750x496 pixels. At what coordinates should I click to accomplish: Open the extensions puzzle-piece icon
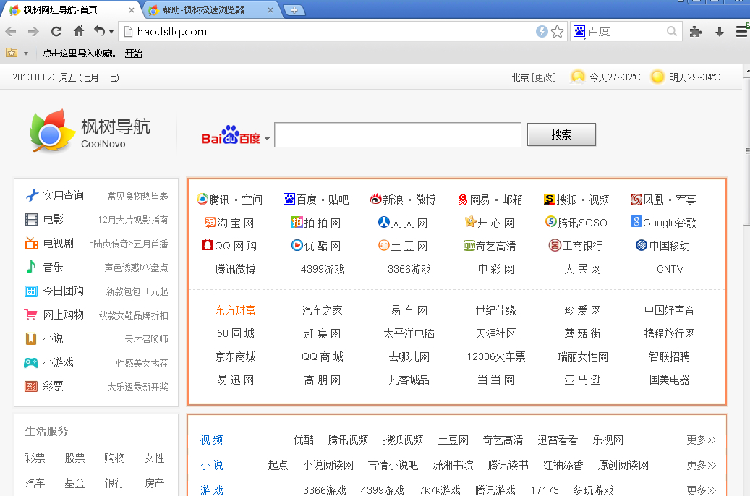point(696,31)
